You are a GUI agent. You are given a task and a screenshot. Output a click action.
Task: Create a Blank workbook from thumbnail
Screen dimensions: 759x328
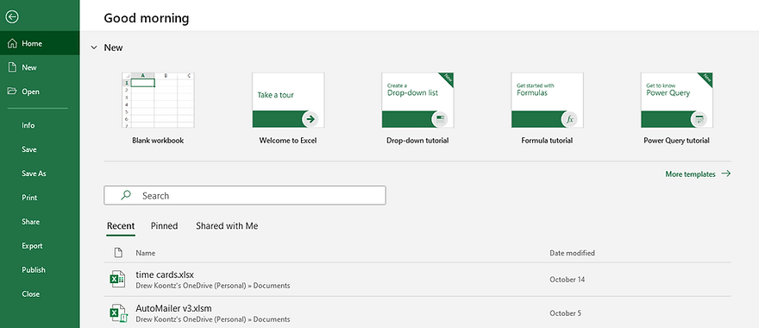click(x=158, y=100)
